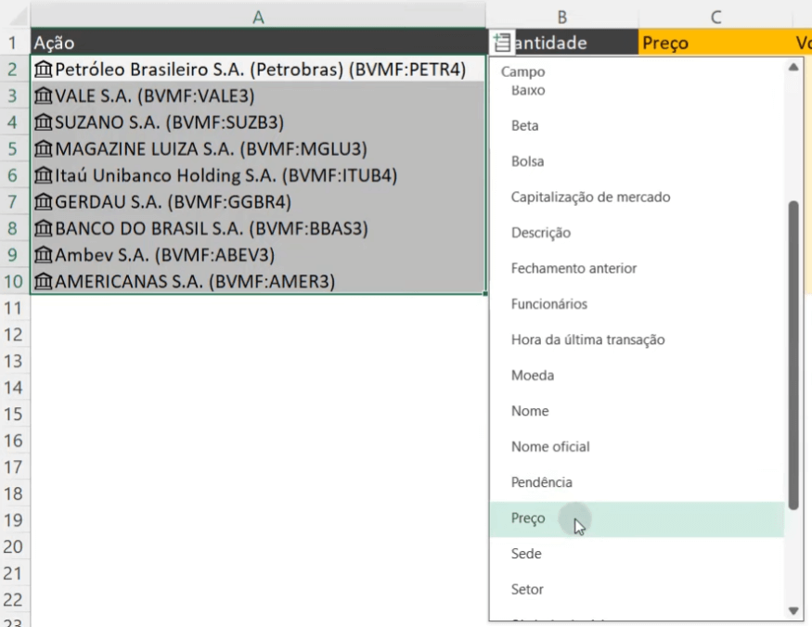Pick the Pendência field
This screenshot has height=627, width=812.
[x=637, y=482]
